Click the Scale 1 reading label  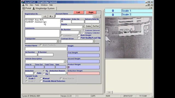click(127, 11)
